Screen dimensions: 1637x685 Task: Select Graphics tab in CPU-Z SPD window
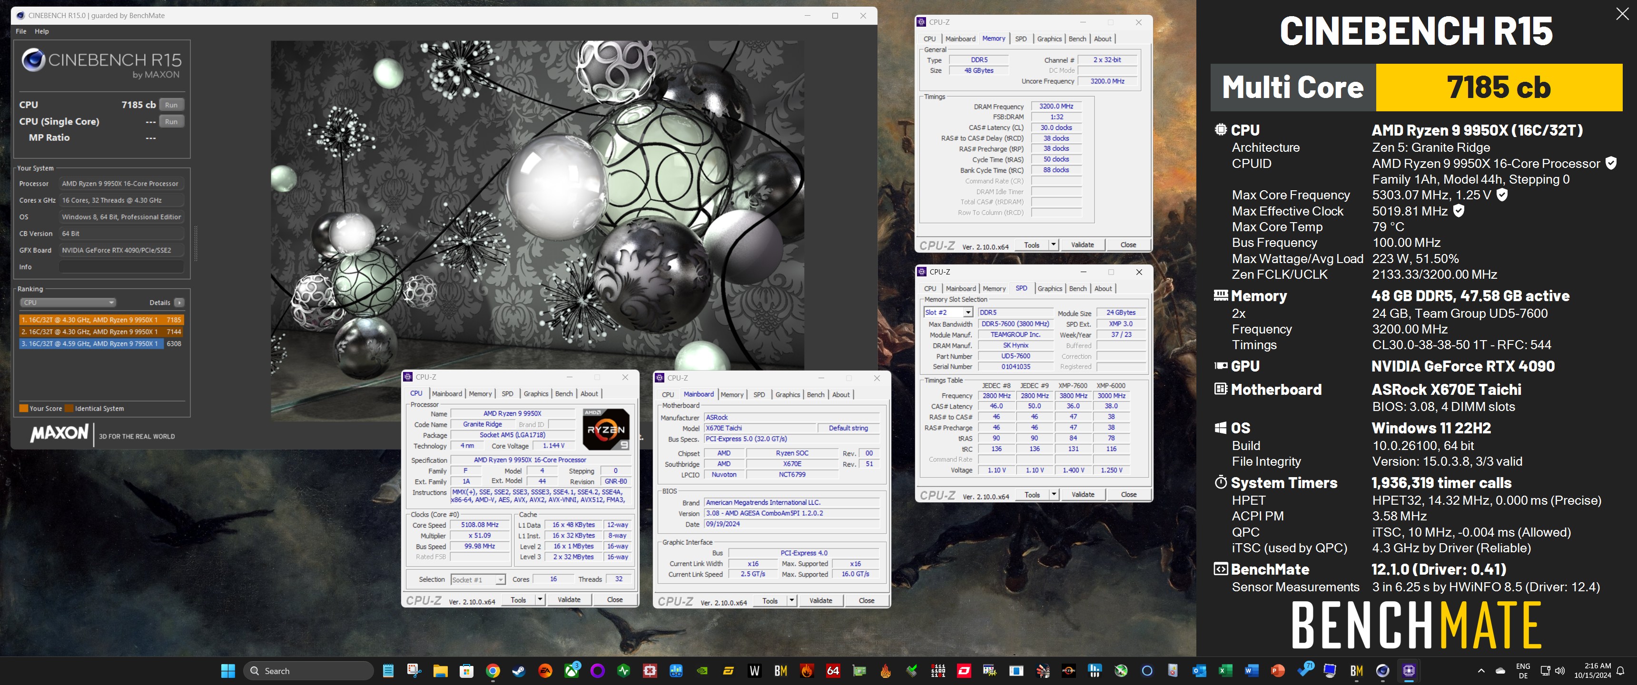click(1050, 288)
